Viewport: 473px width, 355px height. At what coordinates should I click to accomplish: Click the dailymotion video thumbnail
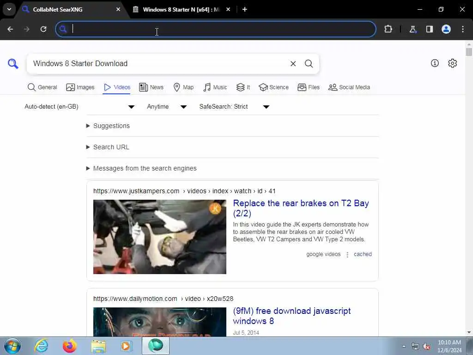159,322
